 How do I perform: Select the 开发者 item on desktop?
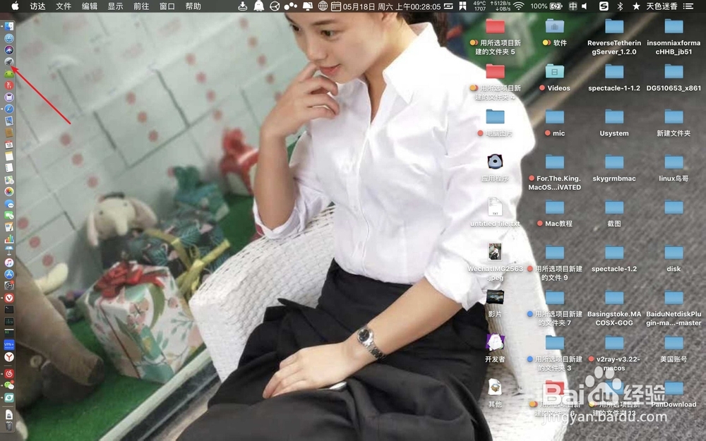(x=495, y=347)
